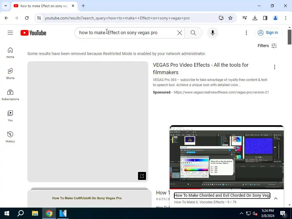Clear the search query with X button
The height and width of the screenshot is (219, 292).
pos(180,33)
